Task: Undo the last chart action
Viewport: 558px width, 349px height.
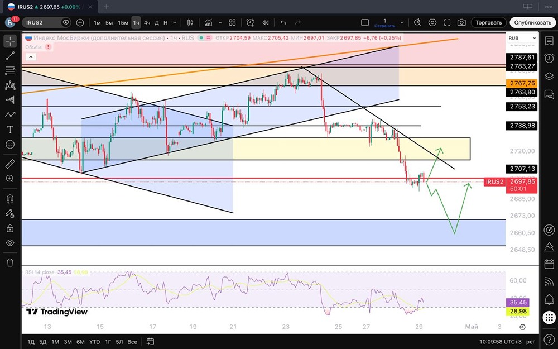Action: pyautogui.click(x=283, y=22)
